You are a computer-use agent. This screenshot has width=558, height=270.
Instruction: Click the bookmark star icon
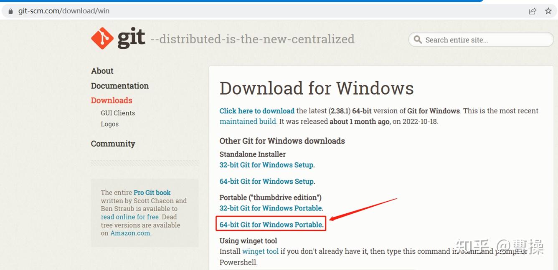[548, 11]
